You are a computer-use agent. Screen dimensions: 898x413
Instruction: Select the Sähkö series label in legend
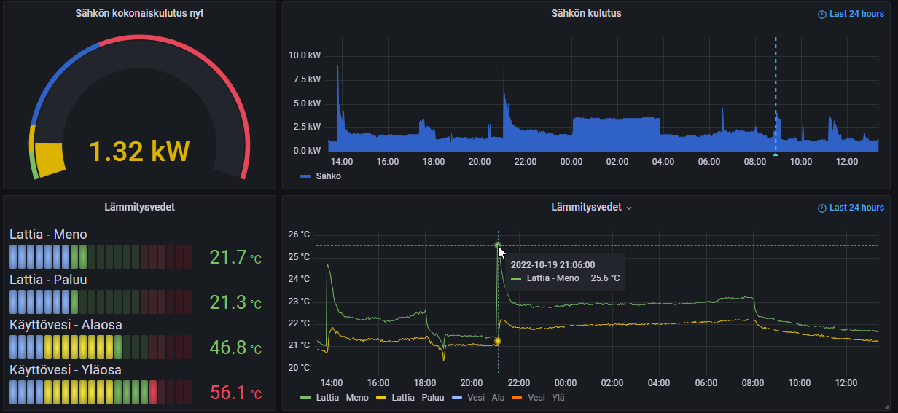click(x=328, y=176)
